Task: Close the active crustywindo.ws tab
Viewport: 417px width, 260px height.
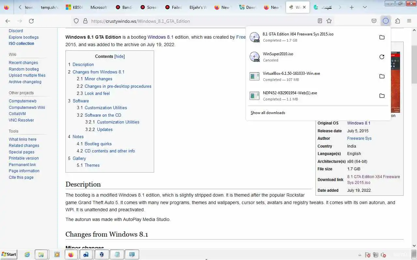Action: click(x=304, y=7)
